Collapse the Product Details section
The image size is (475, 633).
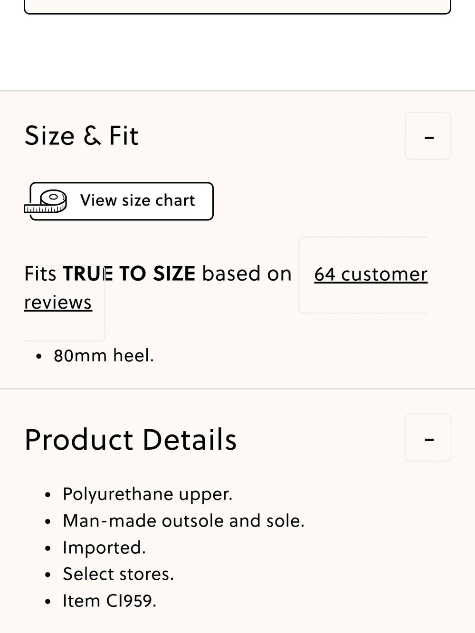[428, 437]
